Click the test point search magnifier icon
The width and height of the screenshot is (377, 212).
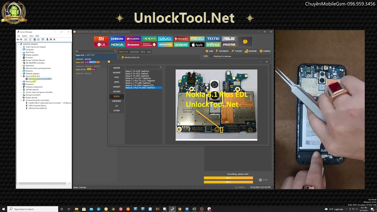(161, 67)
